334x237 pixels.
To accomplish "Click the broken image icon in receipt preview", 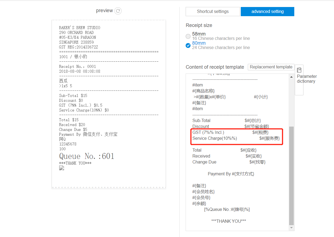I will [x=62, y=168].
